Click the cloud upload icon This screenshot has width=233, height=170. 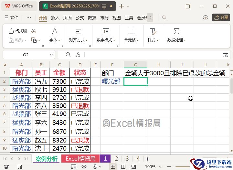tap(205, 17)
